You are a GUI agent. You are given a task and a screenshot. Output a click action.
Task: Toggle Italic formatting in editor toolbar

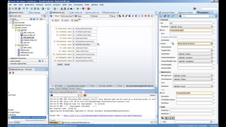[133, 16]
